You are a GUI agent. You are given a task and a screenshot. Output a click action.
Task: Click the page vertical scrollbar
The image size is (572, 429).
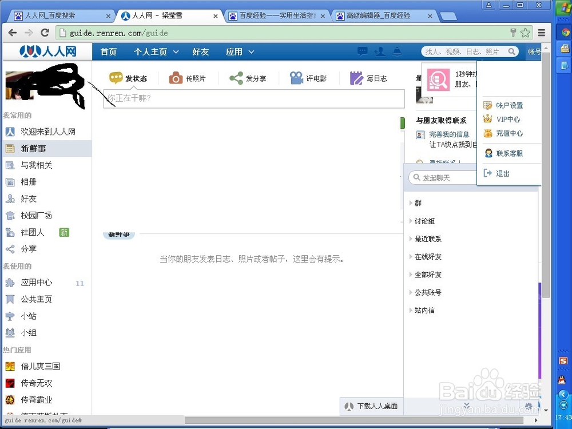(x=546, y=174)
